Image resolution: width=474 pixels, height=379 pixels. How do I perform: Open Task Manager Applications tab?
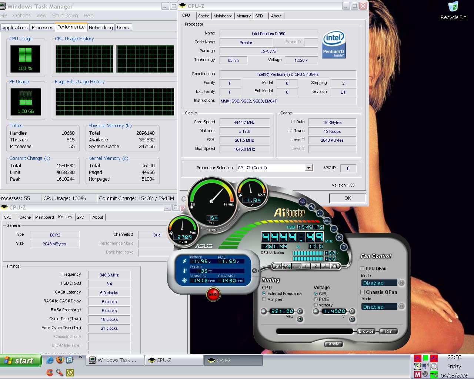tap(15, 27)
